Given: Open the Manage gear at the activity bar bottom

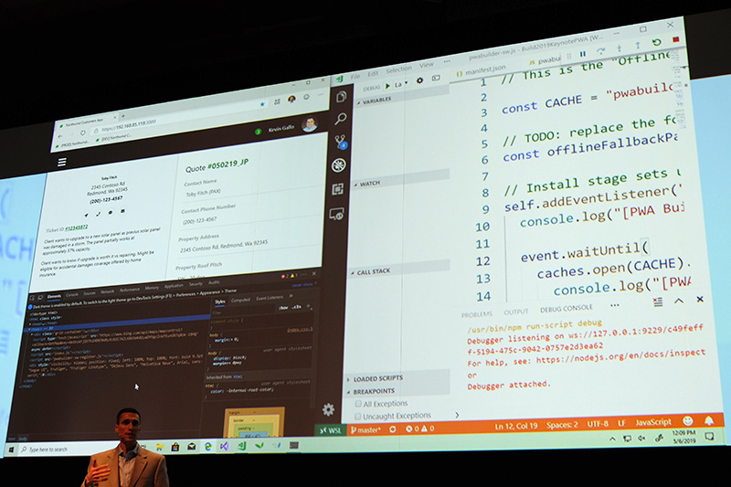Looking at the screenshot, I should coord(328,409).
